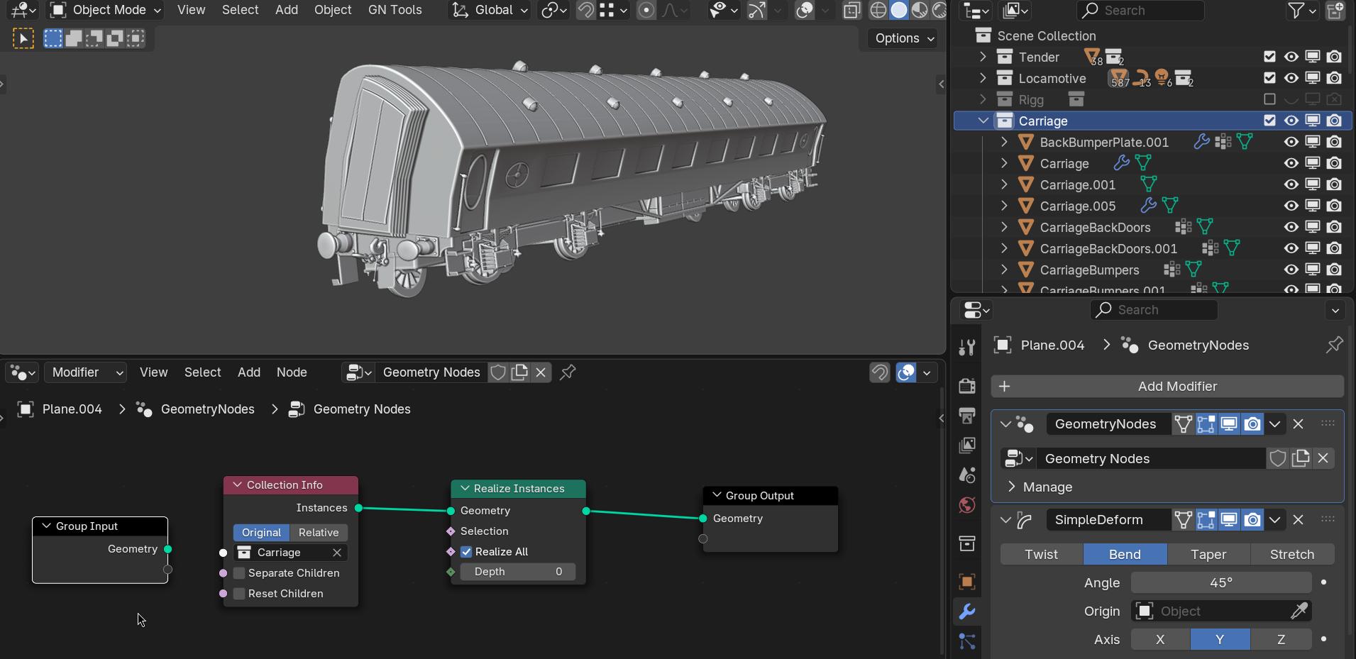Open the Tool properties tab icon
Screen dimensions: 1356x659
[966, 347]
